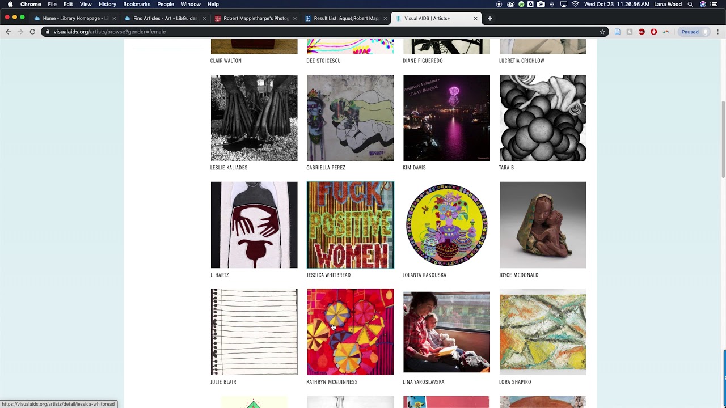This screenshot has height=408, width=726.
Task: Open Leslie Kaliades artwork thumbnail
Action: 254,118
